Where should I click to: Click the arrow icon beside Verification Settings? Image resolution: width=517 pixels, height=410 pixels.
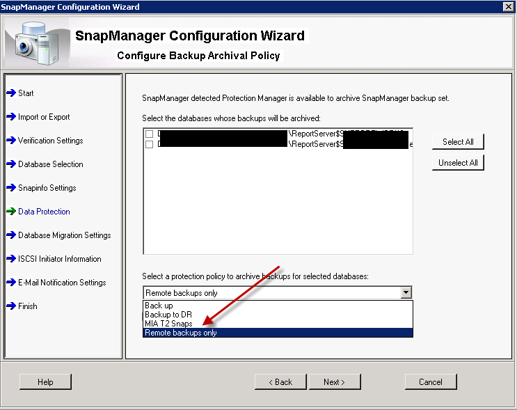click(x=11, y=141)
